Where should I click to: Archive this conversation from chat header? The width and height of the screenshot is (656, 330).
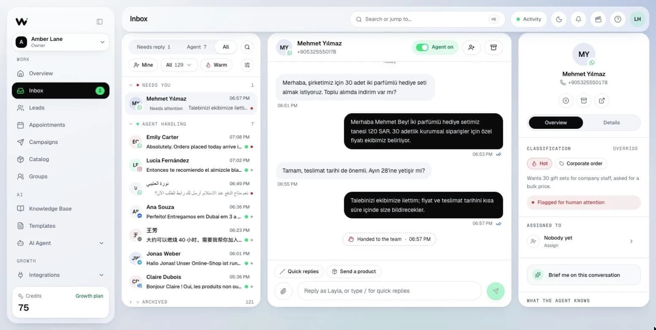493,48
